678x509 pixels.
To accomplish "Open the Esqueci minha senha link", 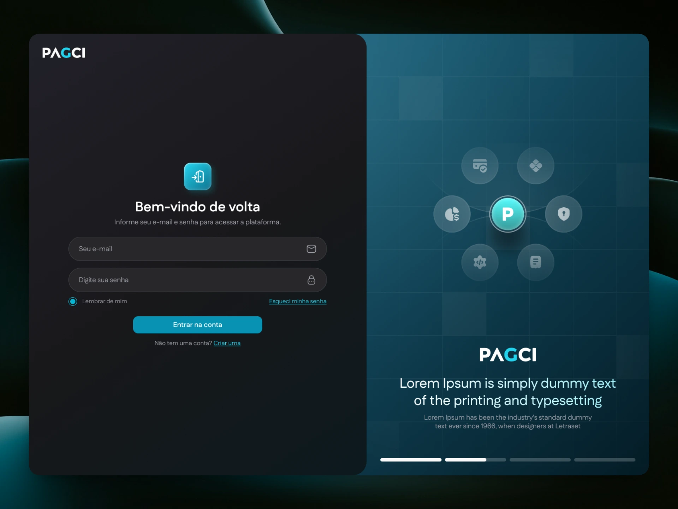I will (298, 301).
